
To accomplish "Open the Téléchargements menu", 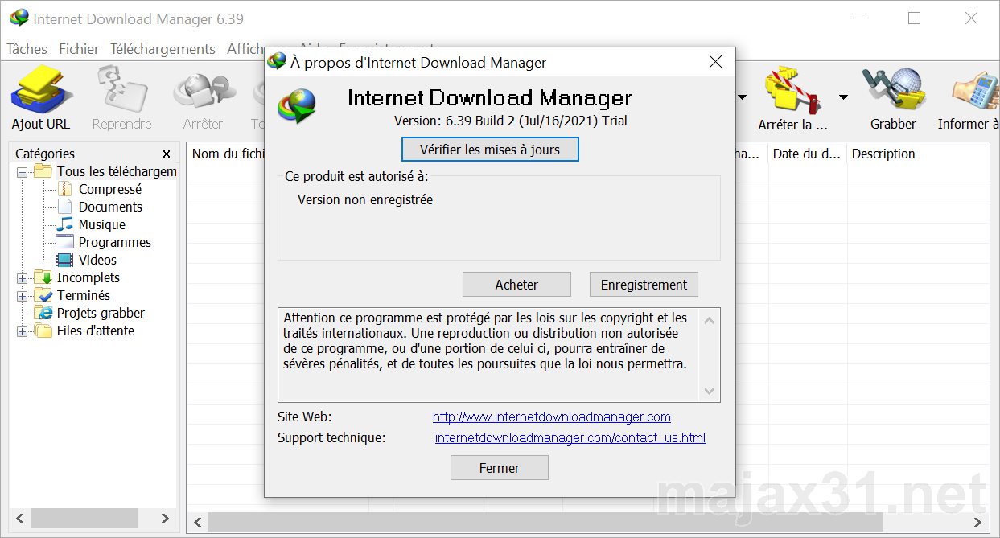I will 163,49.
